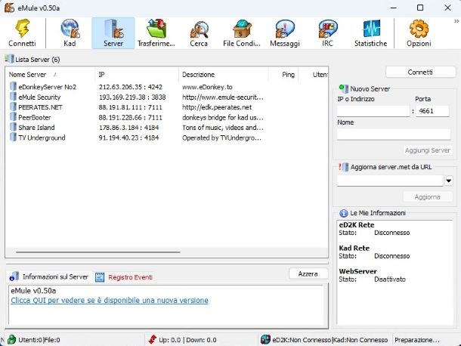Open the Opzioni gear toolbar icon
Screen dimensions: 461x346
point(419,29)
